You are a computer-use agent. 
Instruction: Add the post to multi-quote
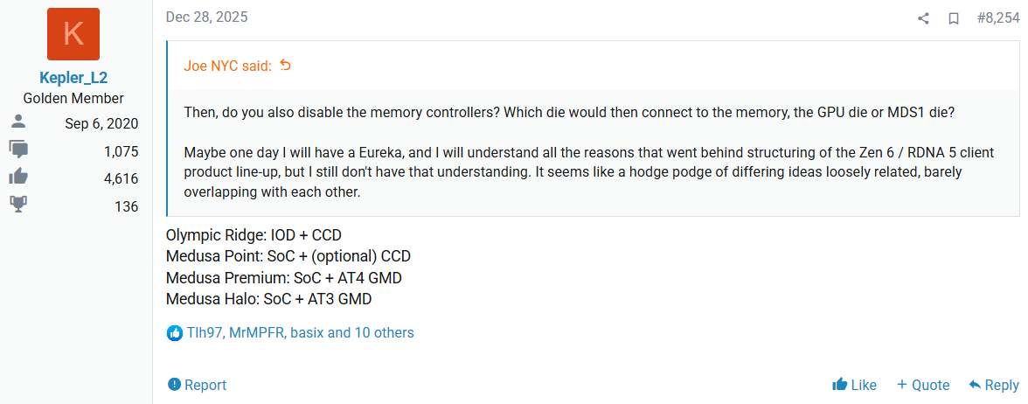[923, 385]
